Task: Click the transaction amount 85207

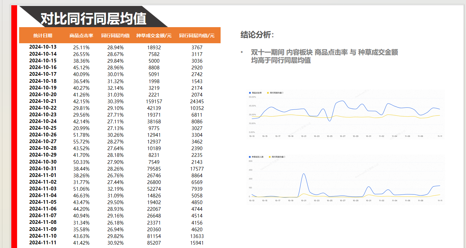Action: [x=154, y=243]
